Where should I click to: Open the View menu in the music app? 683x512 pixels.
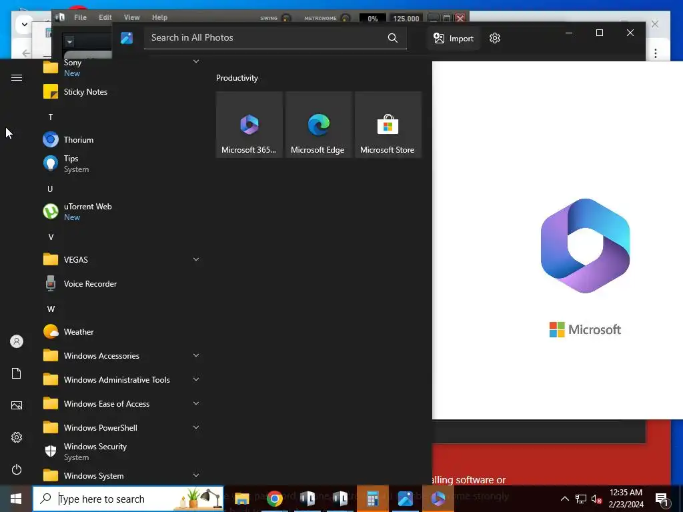131,17
